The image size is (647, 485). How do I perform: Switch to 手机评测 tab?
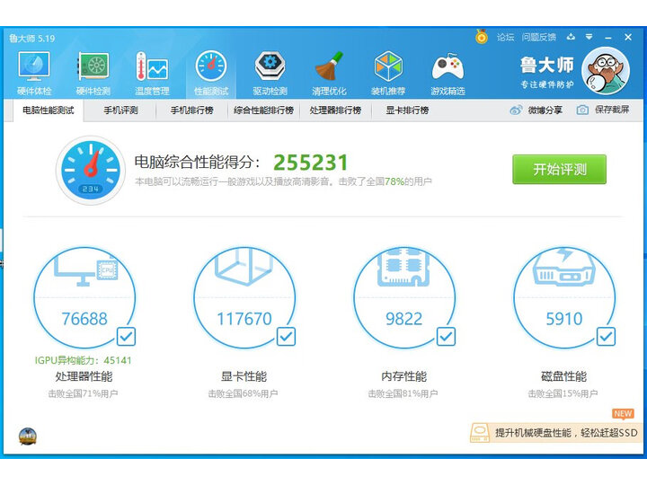pyautogui.click(x=120, y=110)
